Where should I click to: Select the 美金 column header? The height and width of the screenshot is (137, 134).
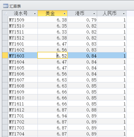tap(50, 13)
